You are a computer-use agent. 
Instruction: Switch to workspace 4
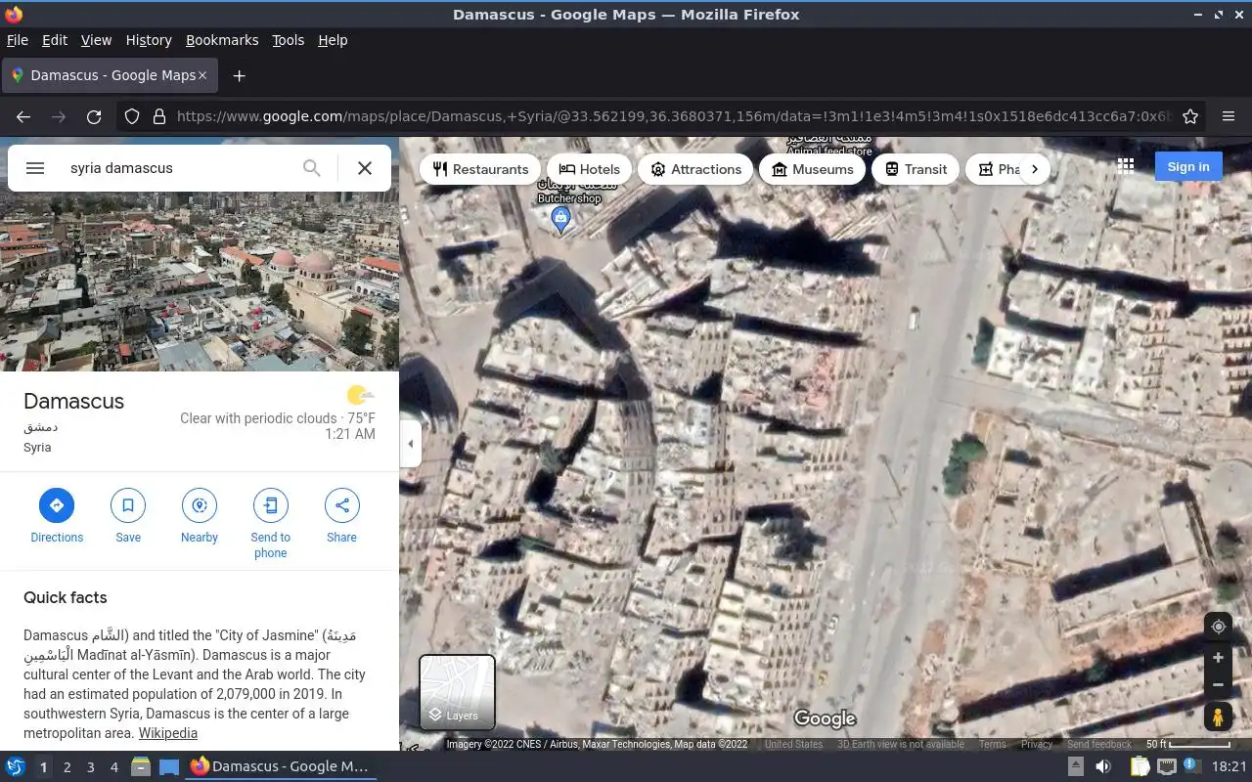click(x=113, y=767)
